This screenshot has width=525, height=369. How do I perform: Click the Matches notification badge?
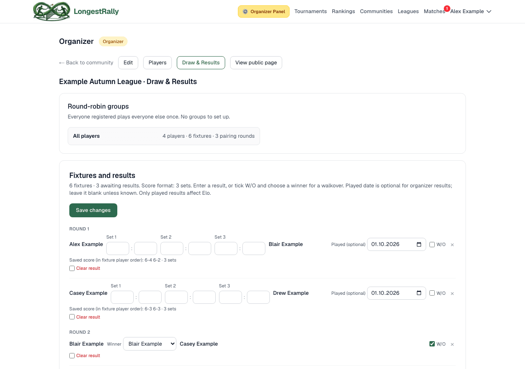[x=447, y=9]
